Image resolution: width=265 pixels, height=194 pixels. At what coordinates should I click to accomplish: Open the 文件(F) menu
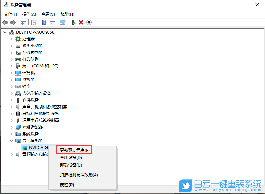pos(11,14)
